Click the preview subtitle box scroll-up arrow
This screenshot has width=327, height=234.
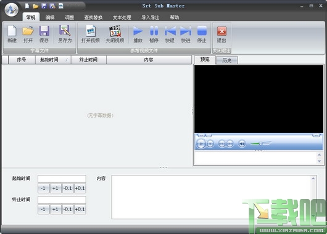coord(319,155)
